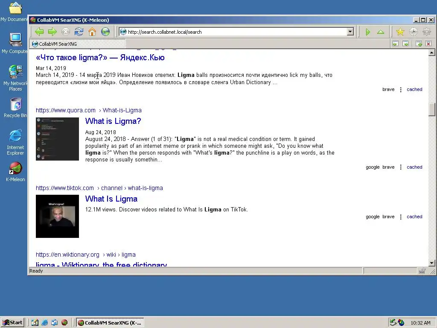Select Internet Explorer desktop icon
Screen dimensions: 437x328
click(15, 142)
